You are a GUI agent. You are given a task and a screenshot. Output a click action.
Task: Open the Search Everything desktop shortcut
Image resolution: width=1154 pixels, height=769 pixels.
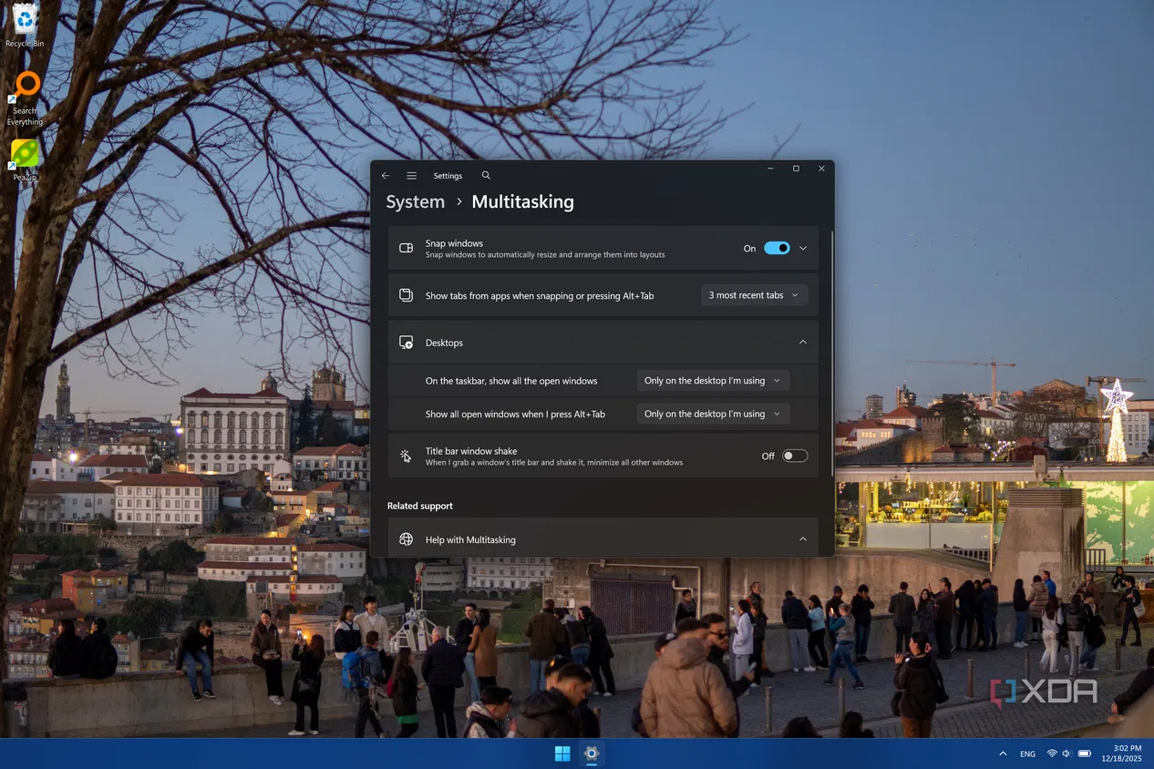click(26, 98)
